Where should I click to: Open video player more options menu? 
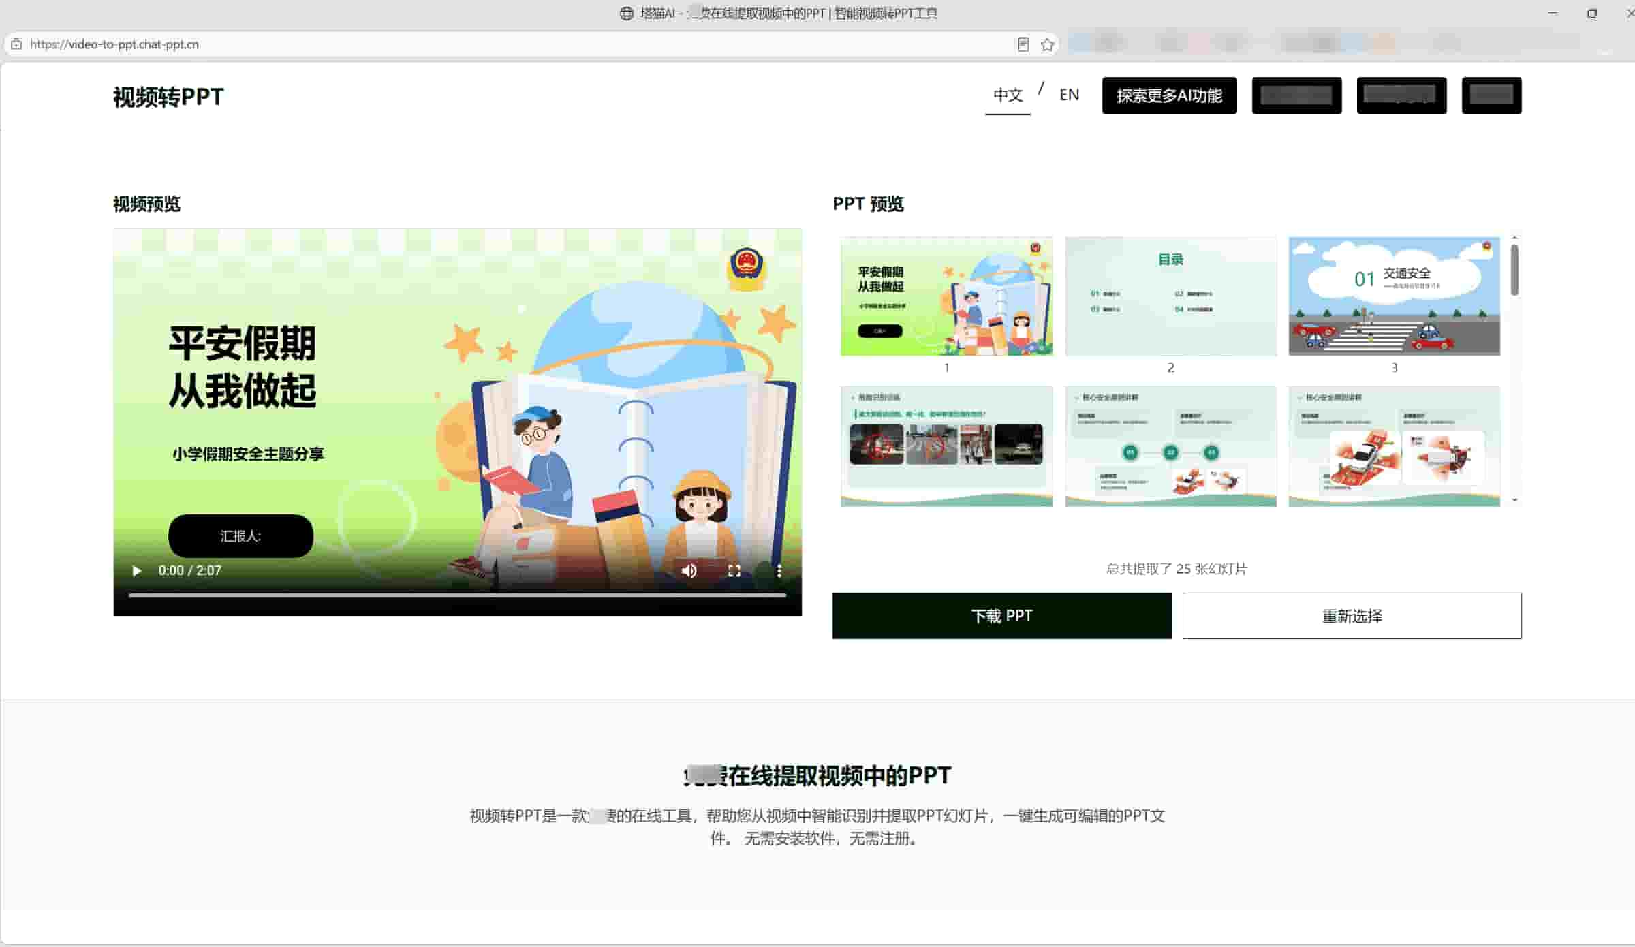click(779, 571)
